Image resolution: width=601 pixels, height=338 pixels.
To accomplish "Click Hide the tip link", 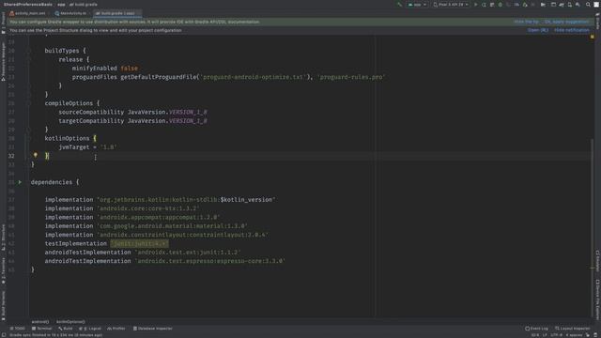I will [x=526, y=22].
